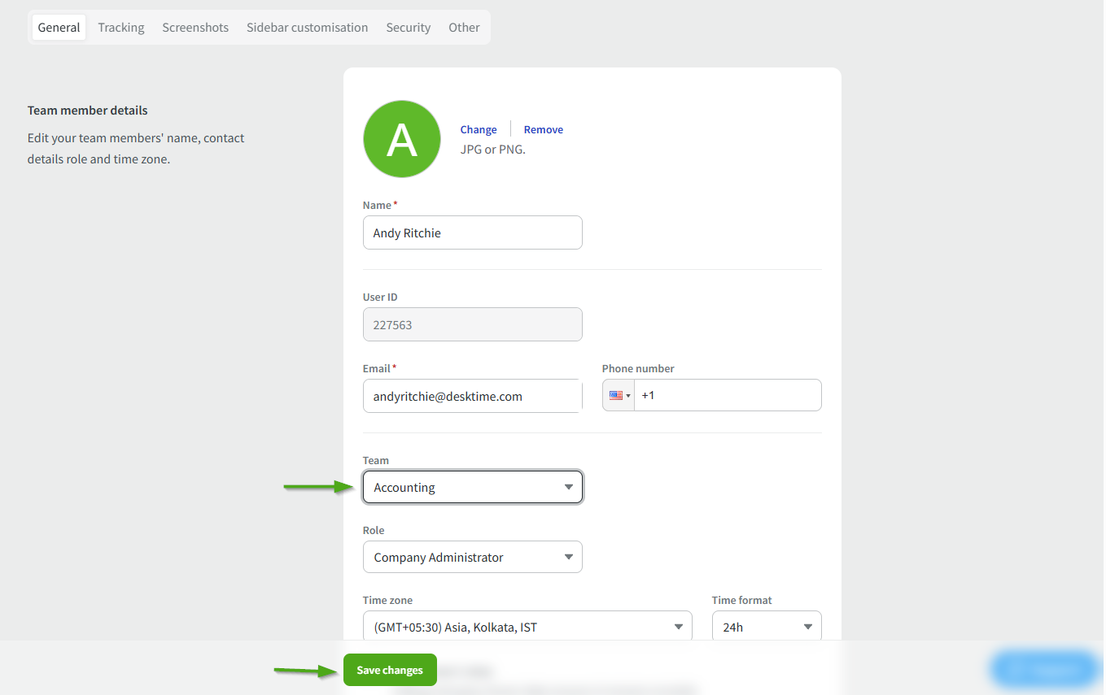Screen dimensions: 1106x695
Task: Focus the Email input field
Action: pyautogui.click(x=473, y=397)
